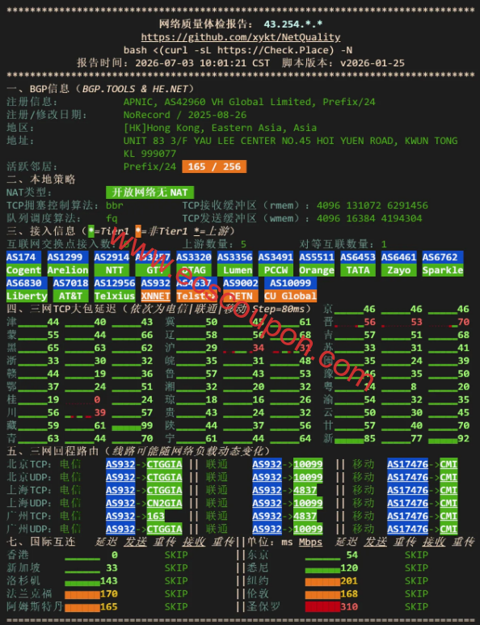The width and height of the screenshot is (480, 625).
Task: Select the report time 2026-07-03 10:01:21 CST
Action: pyautogui.click(x=202, y=63)
